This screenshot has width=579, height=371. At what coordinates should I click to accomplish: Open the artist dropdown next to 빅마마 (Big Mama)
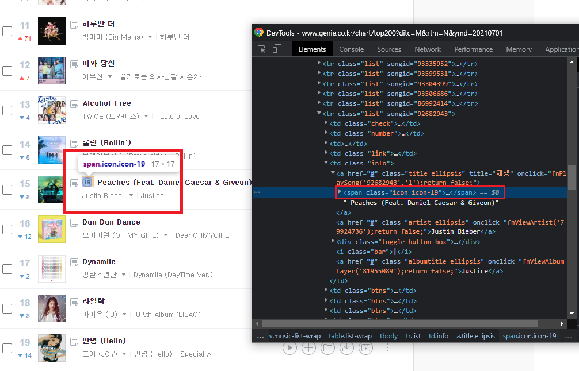click(x=150, y=37)
